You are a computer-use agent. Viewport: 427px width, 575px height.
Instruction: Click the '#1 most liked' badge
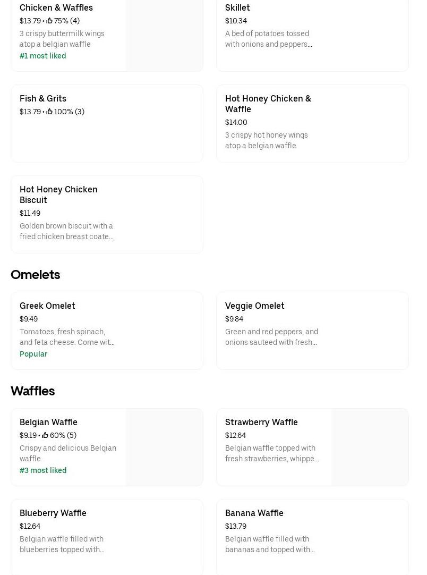(43, 56)
